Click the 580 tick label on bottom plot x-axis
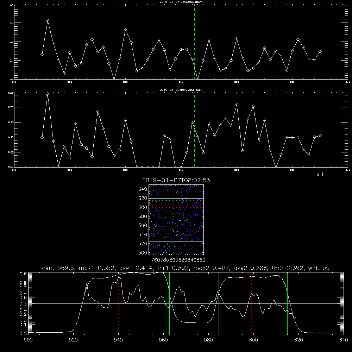 point(208,340)
